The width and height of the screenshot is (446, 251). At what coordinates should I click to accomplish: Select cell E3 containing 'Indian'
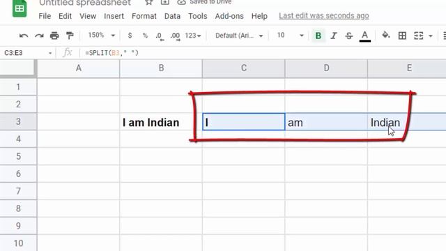click(407, 122)
